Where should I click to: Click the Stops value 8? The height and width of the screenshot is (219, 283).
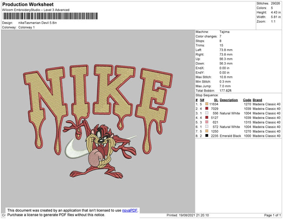pos(220,41)
